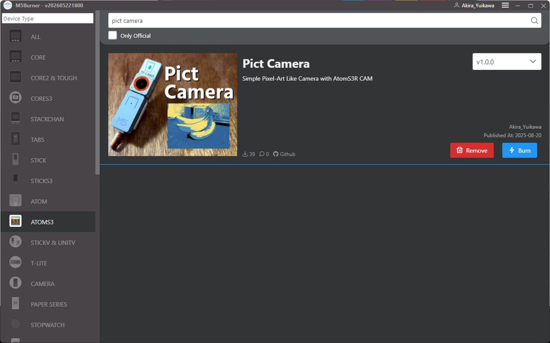
Task: Click the firmware description text
Action: pyautogui.click(x=308, y=79)
